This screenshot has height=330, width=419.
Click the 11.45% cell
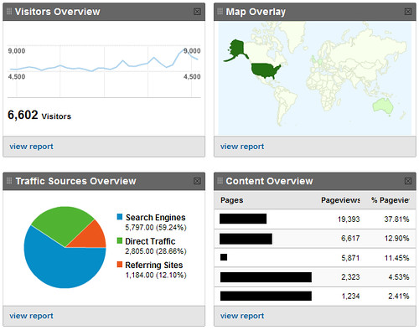396,258
